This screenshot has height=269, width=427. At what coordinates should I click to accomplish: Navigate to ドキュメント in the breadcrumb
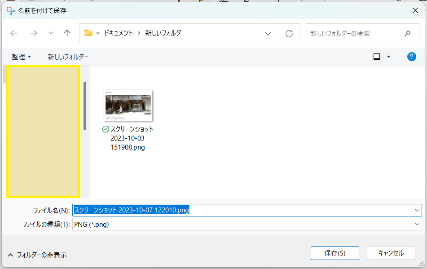[x=118, y=33]
